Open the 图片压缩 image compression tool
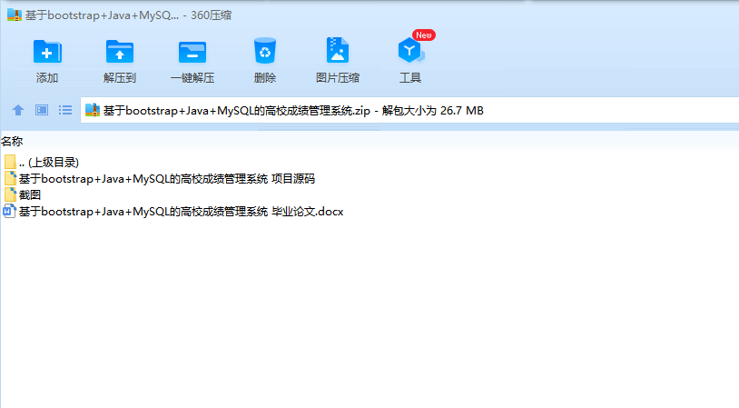The width and height of the screenshot is (739, 408). [338, 50]
